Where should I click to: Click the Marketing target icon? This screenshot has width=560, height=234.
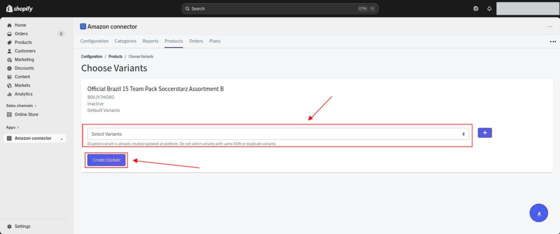coord(9,59)
